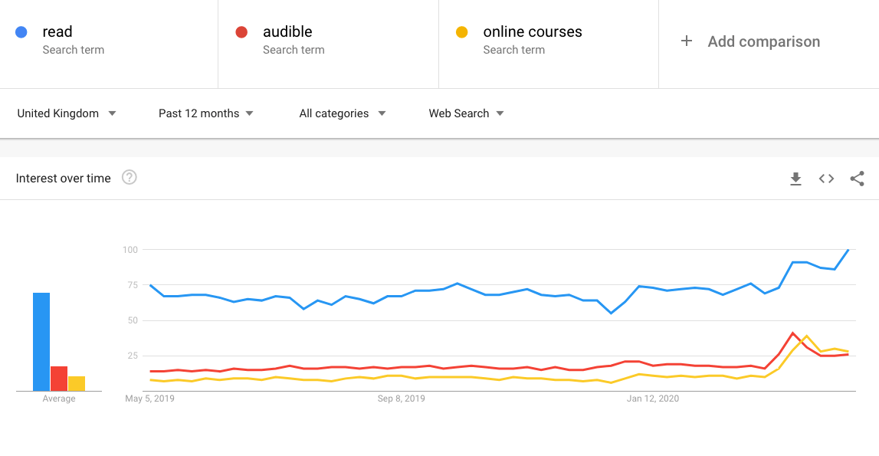Edit the audible search term
Viewport: 879px width, 456px height.
[x=287, y=32]
